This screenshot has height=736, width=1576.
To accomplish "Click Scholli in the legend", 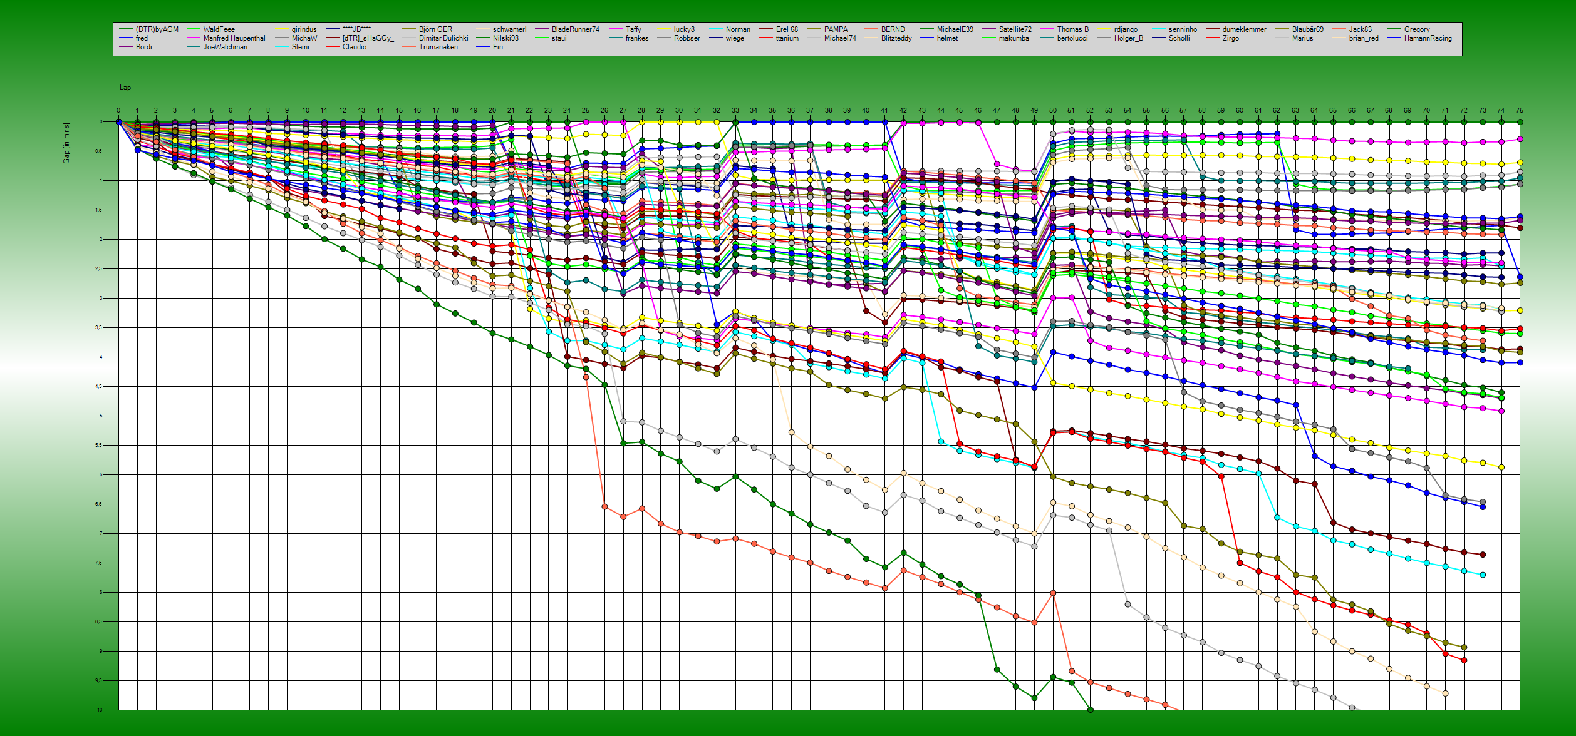I will 1179,38.
